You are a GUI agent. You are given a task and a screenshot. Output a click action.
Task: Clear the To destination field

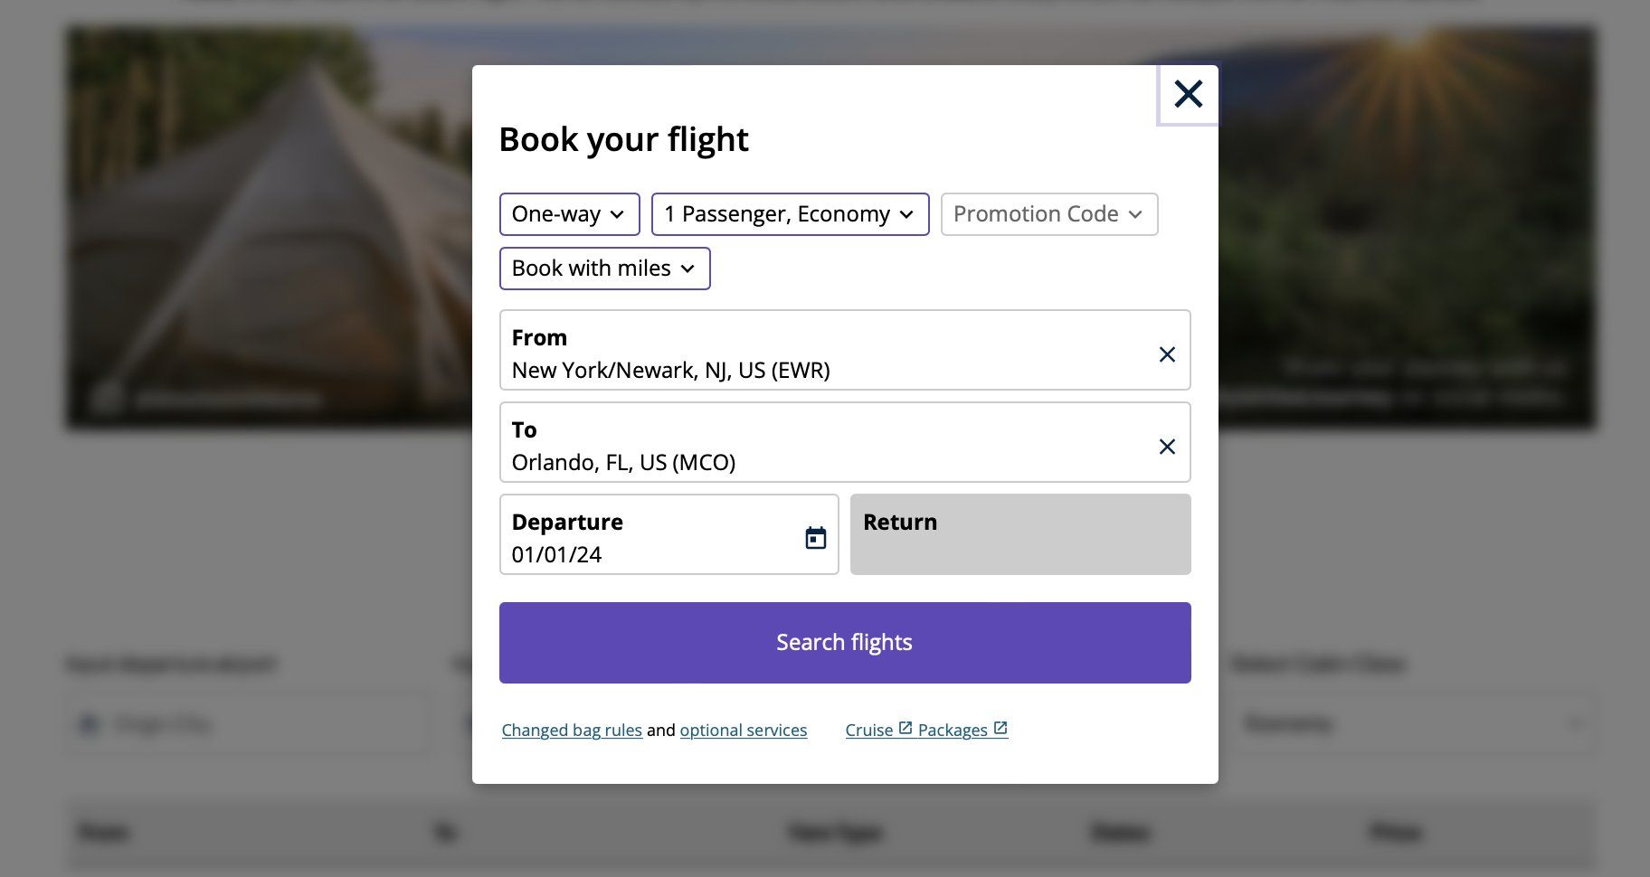pos(1167,447)
